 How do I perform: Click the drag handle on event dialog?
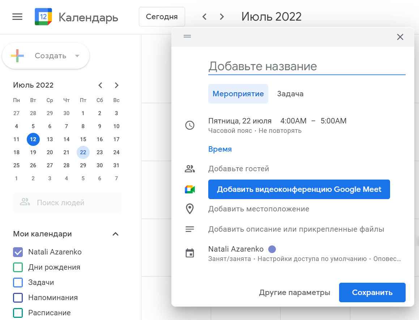pos(187,36)
